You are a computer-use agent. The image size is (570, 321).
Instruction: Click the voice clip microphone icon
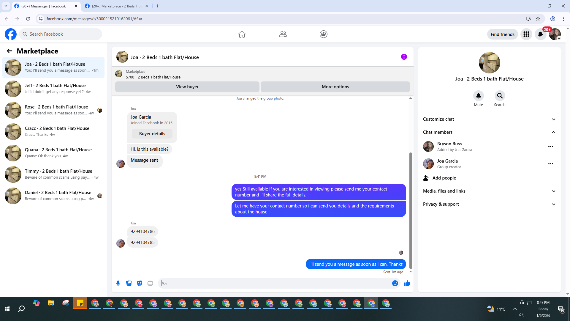coord(118,283)
